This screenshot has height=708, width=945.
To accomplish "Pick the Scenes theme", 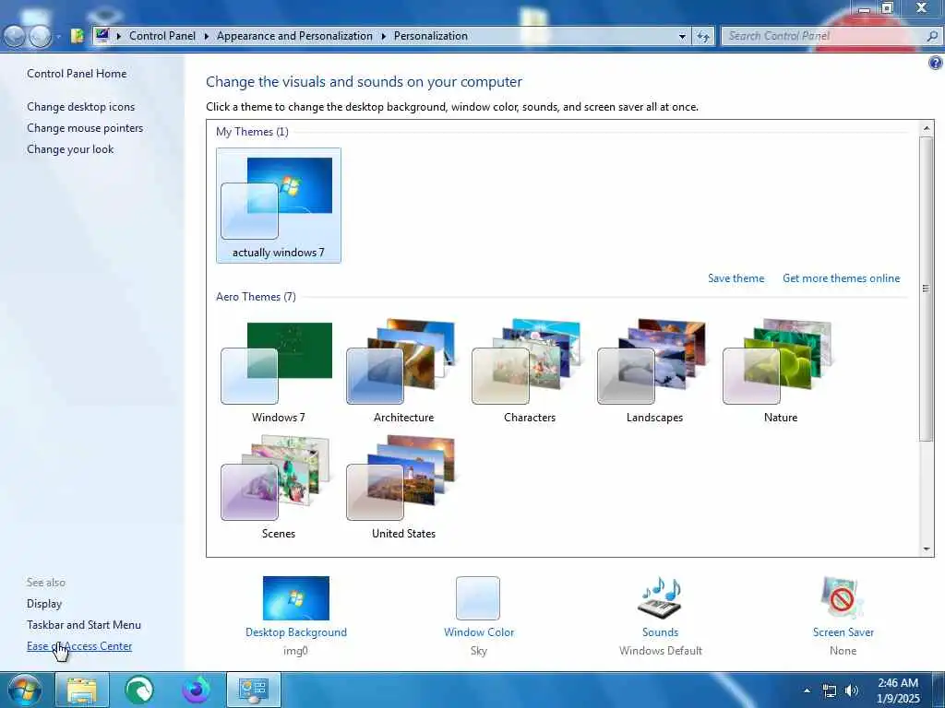I will pyautogui.click(x=278, y=487).
